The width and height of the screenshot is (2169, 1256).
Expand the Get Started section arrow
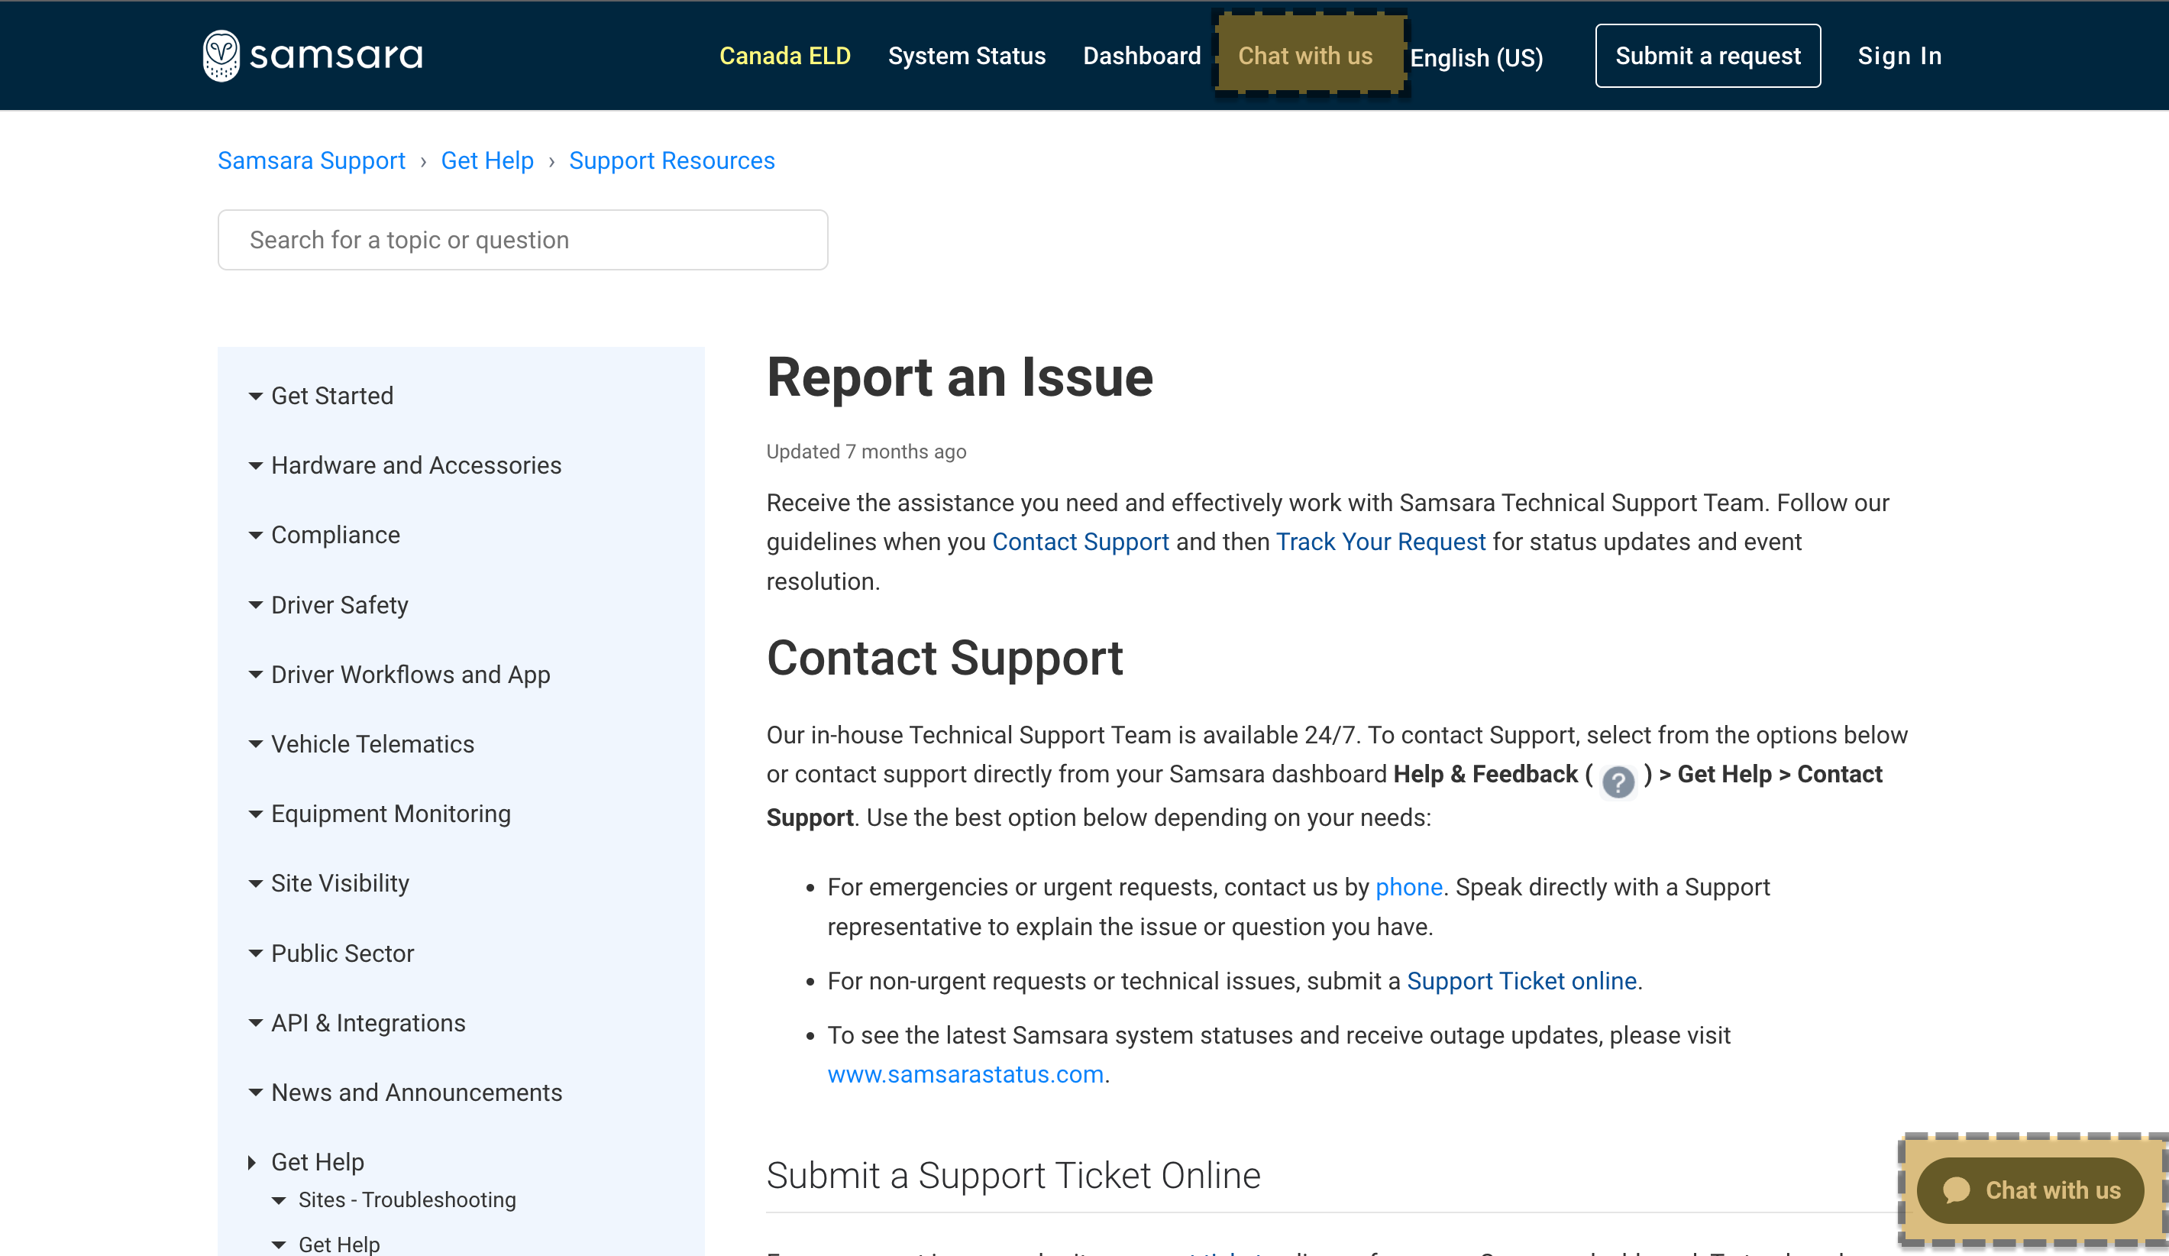[x=256, y=396]
